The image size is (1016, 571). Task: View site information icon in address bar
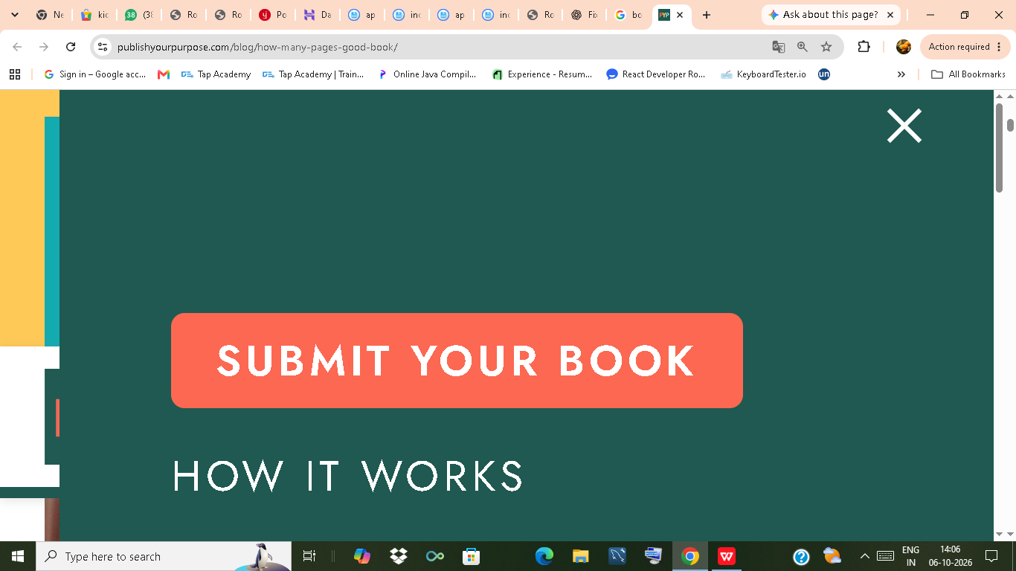[x=103, y=47]
